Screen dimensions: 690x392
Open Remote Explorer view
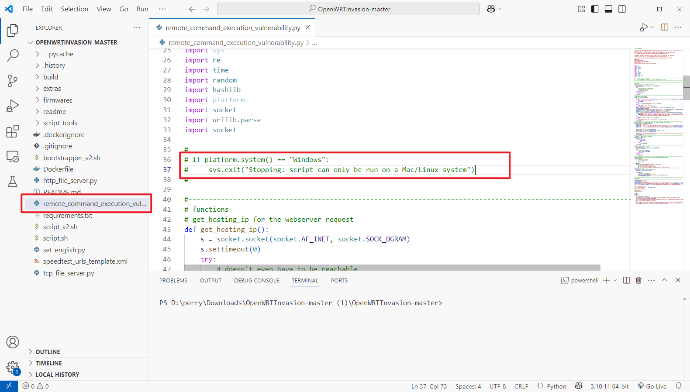point(13,156)
